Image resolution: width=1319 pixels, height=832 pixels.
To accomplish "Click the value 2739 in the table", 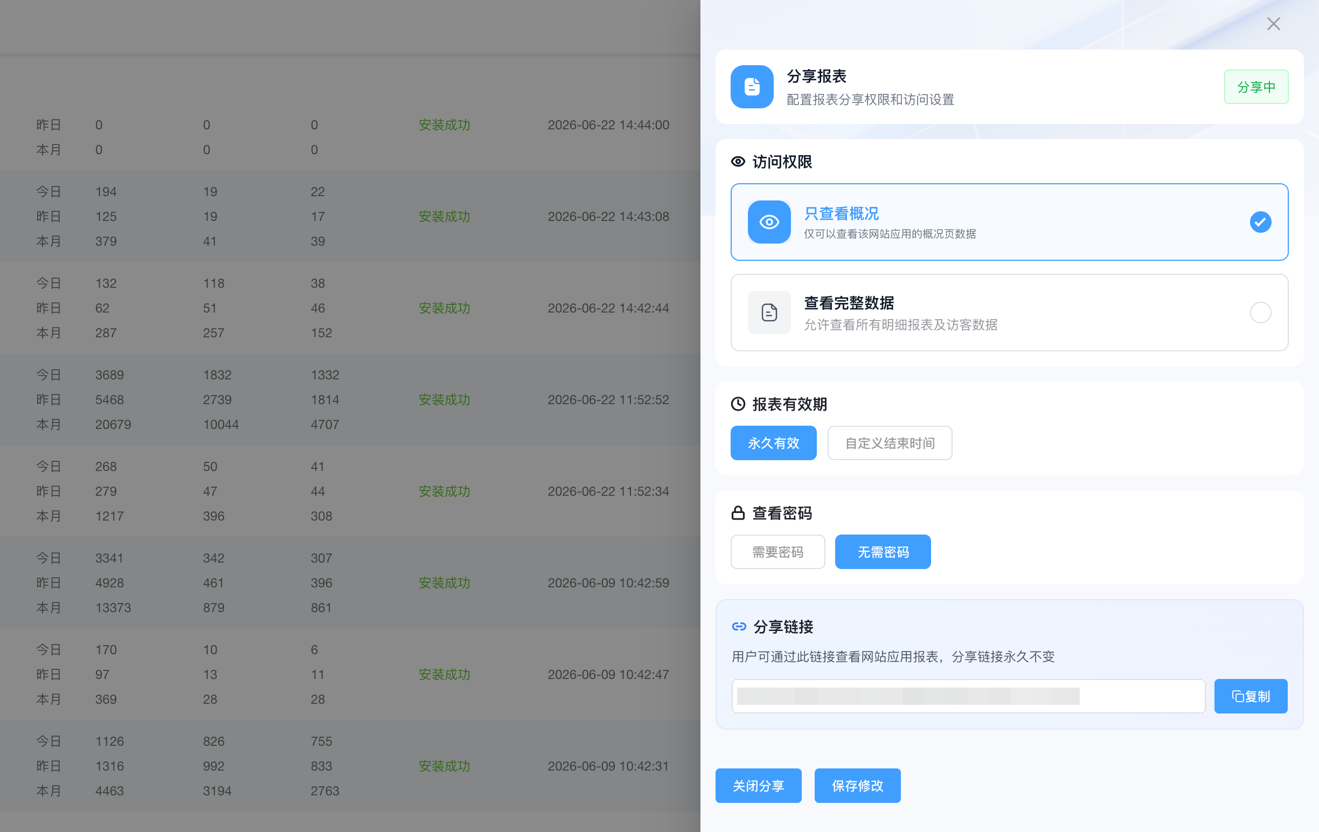I will click(217, 399).
